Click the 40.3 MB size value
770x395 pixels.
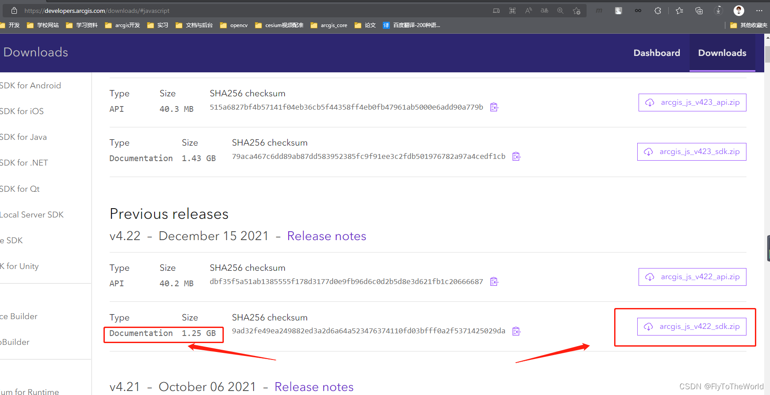click(x=176, y=109)
